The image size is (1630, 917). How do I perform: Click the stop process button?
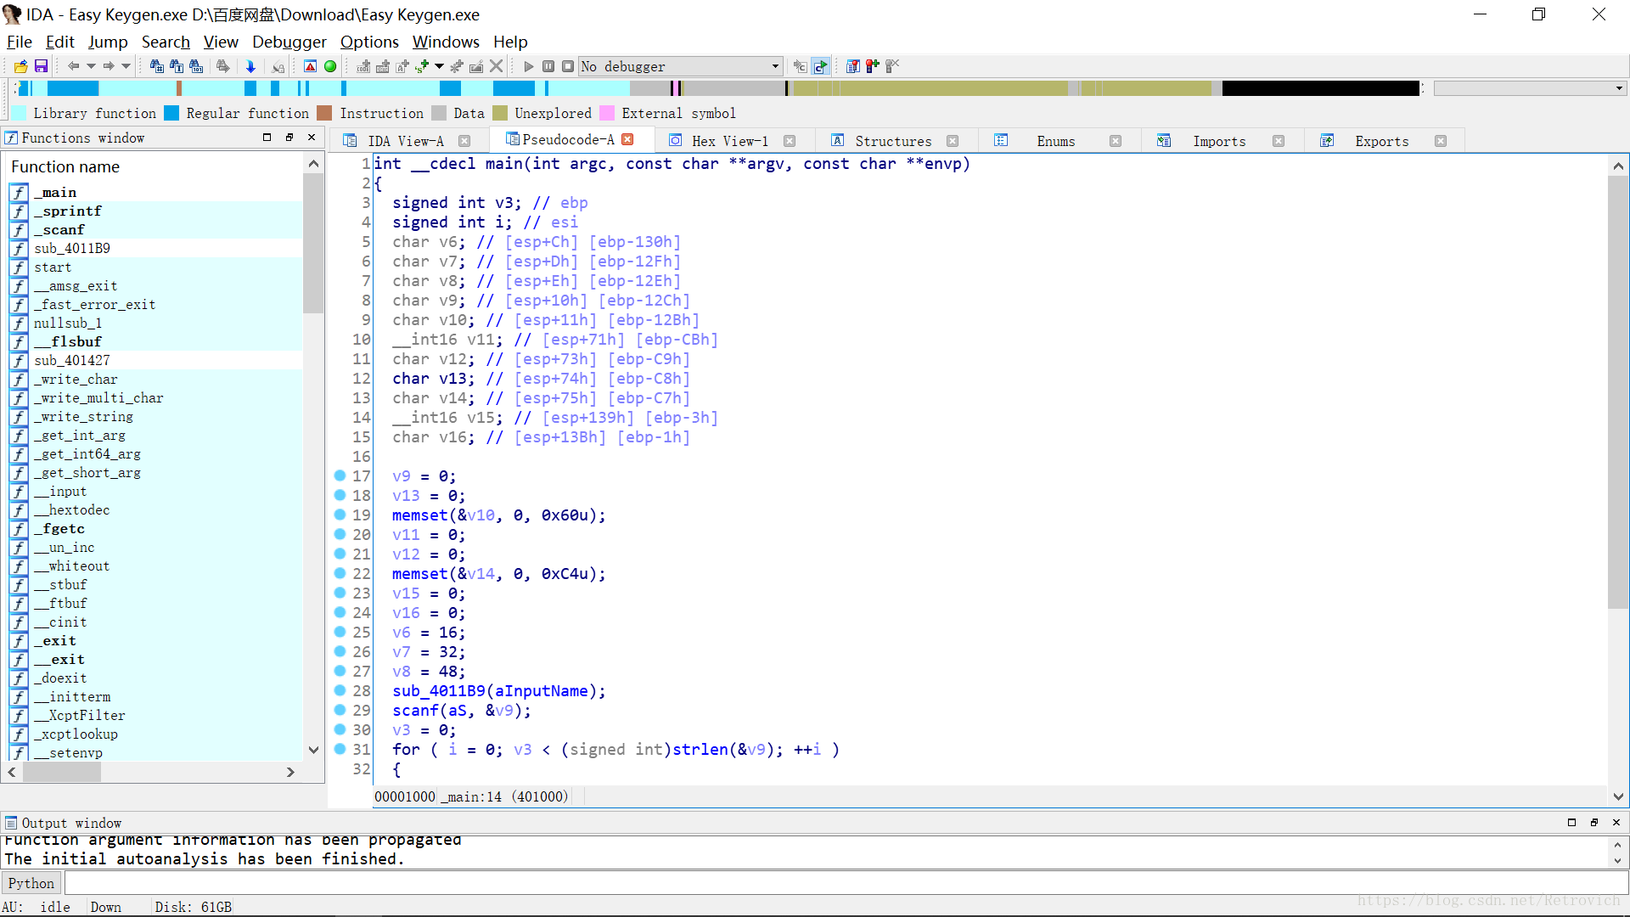[x=568, y=66]
